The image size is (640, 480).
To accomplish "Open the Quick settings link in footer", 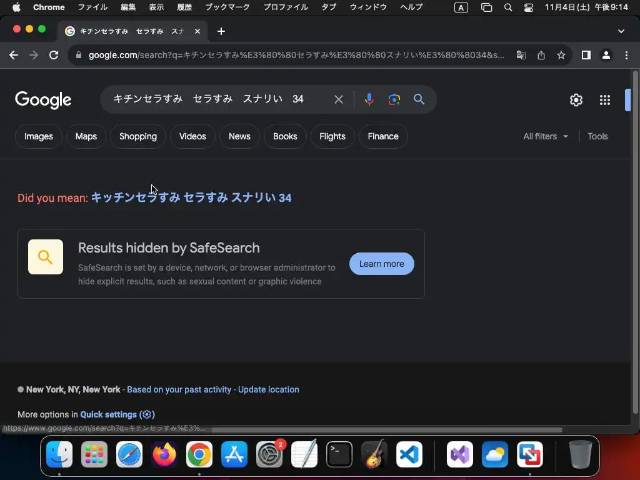I will (x=117, y=414).
